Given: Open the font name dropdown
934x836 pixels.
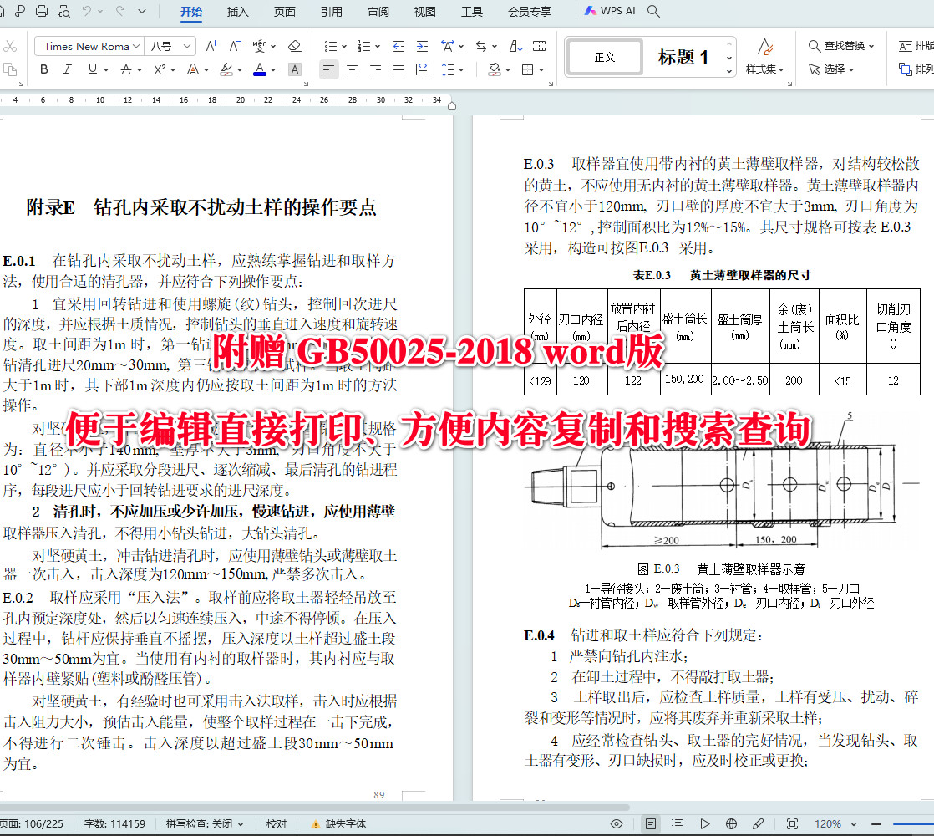Looking at the screenshot, I should click(136, 46).
